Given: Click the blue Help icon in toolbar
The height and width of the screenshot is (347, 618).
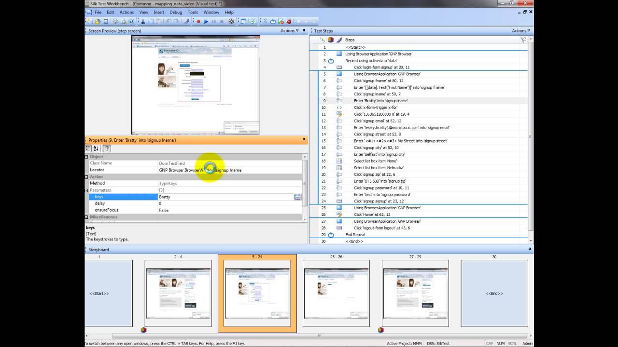Looking at the screenshot, I should (131, 21).
